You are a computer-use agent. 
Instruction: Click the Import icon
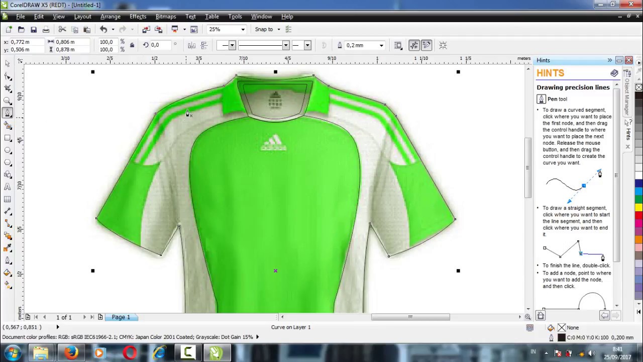(x=146, y=30)
